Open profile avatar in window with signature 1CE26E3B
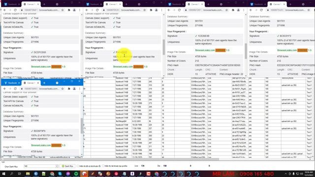Viewport: 315px width, 177px height. pos(238,10)
